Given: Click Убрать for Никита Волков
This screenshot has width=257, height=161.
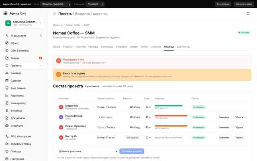Looking at the screenshot, I should click(239, 117).
